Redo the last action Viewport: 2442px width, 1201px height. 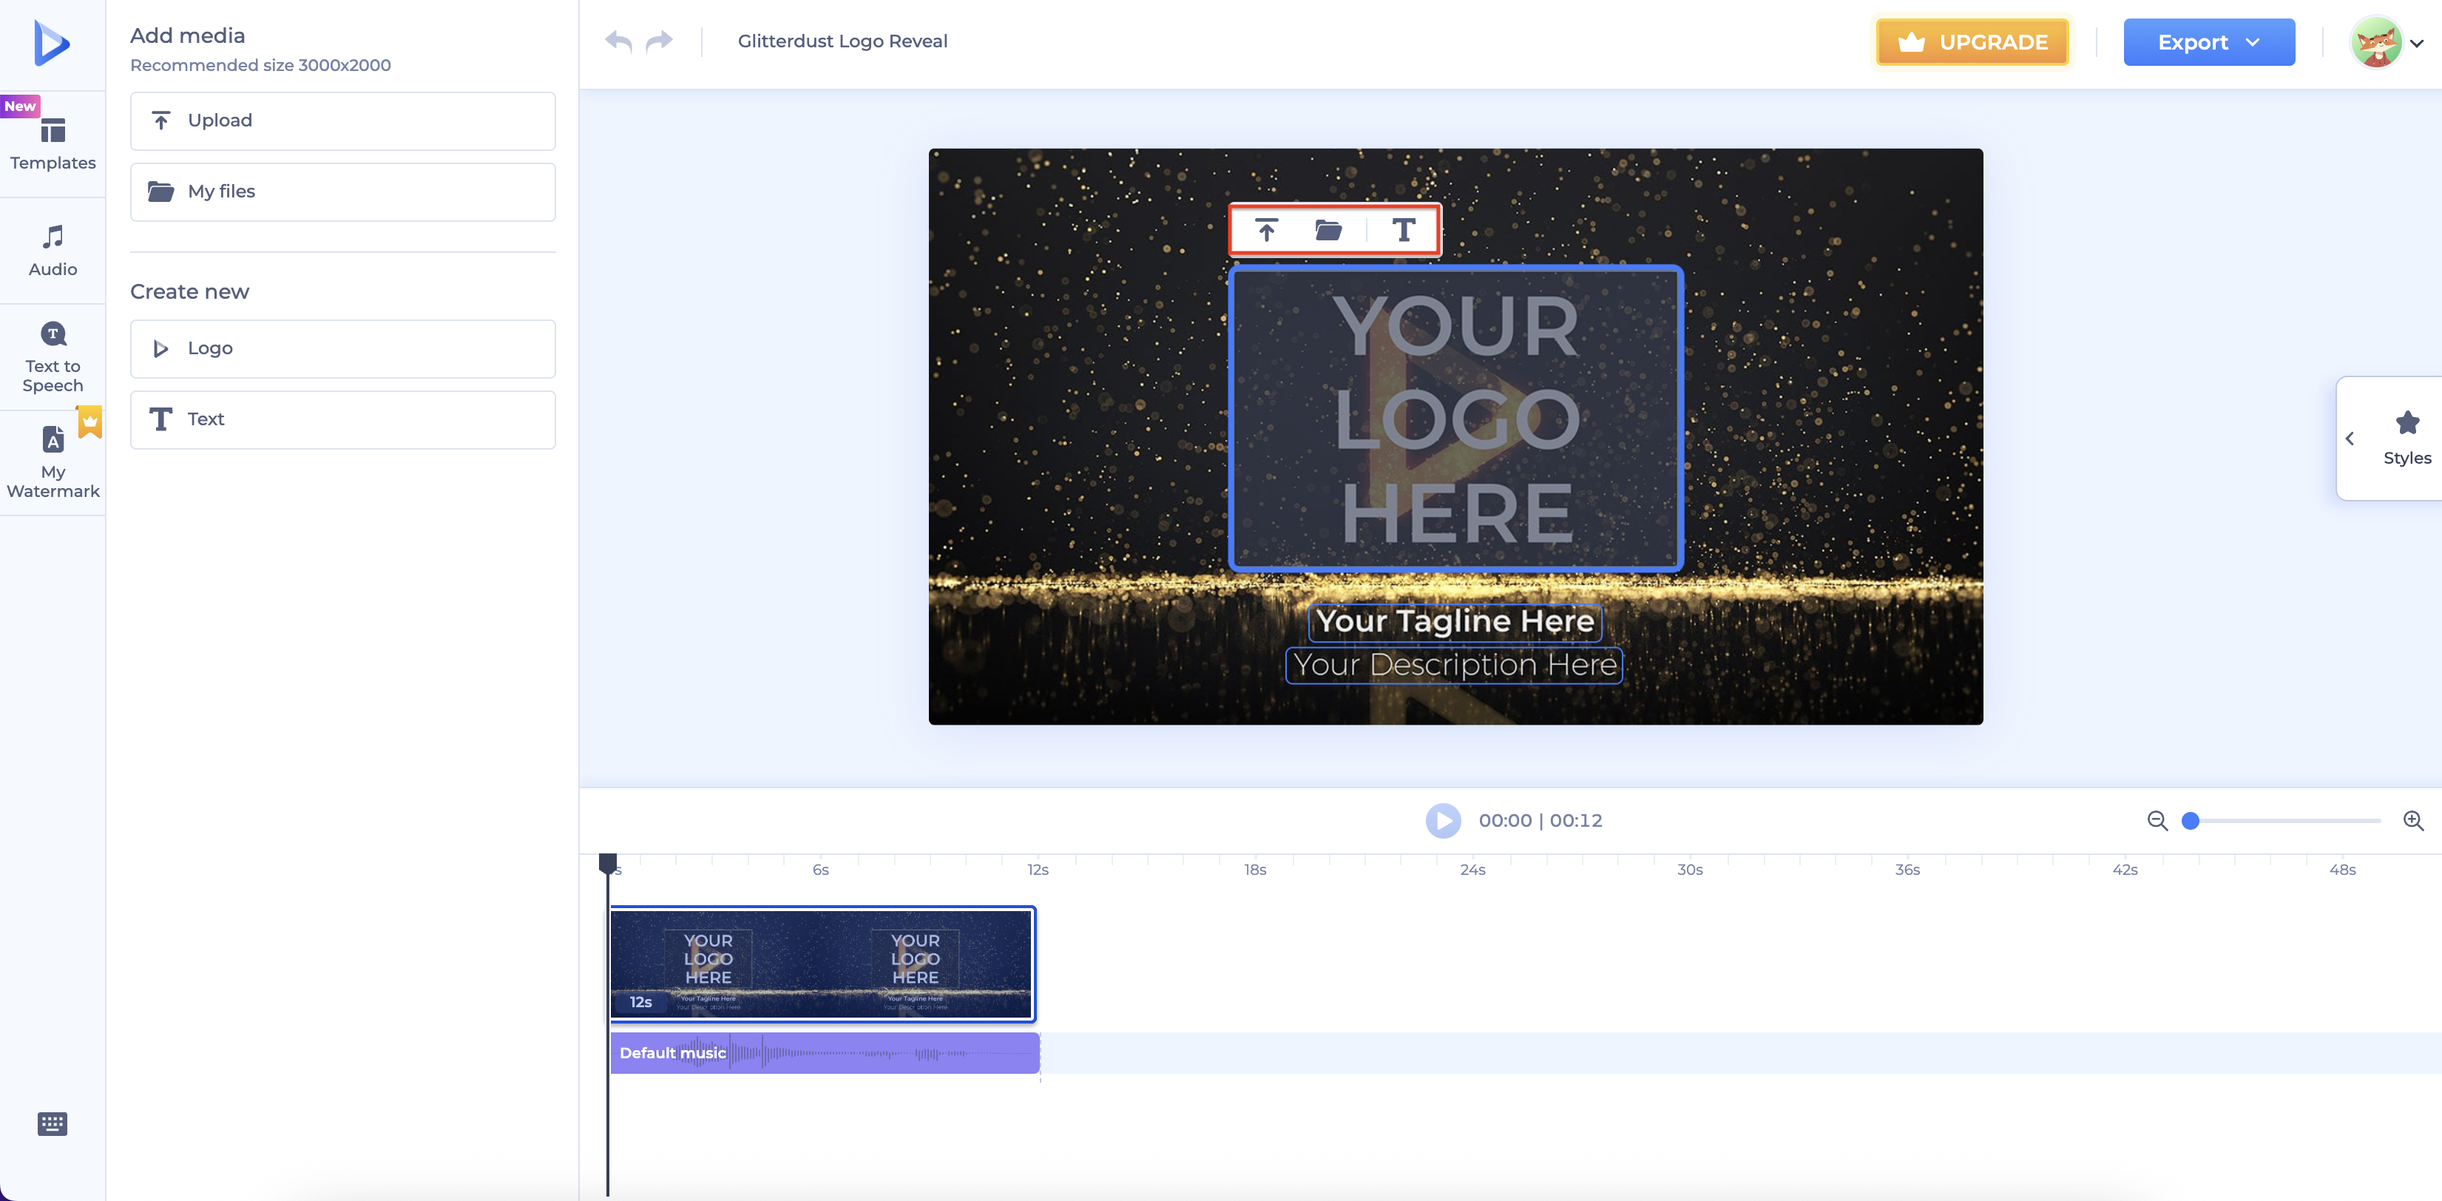coord(660,41)
